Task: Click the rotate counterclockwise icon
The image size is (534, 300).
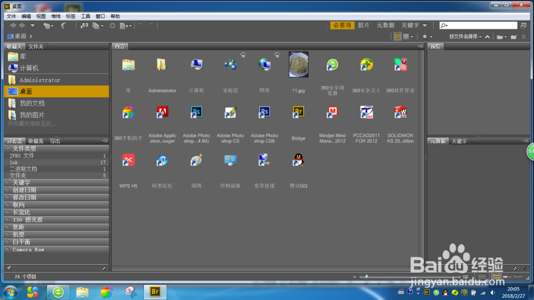Action: [141, 26]
